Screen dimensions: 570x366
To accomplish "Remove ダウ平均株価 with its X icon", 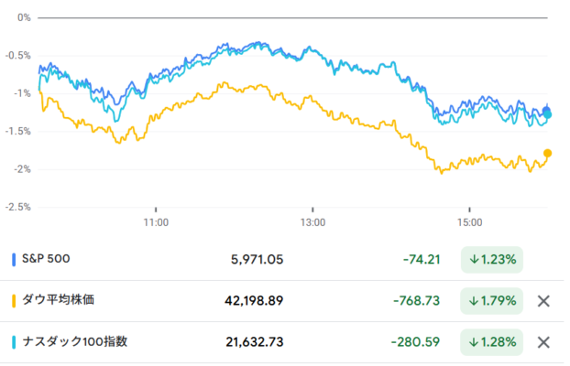I will pos(543,301).
